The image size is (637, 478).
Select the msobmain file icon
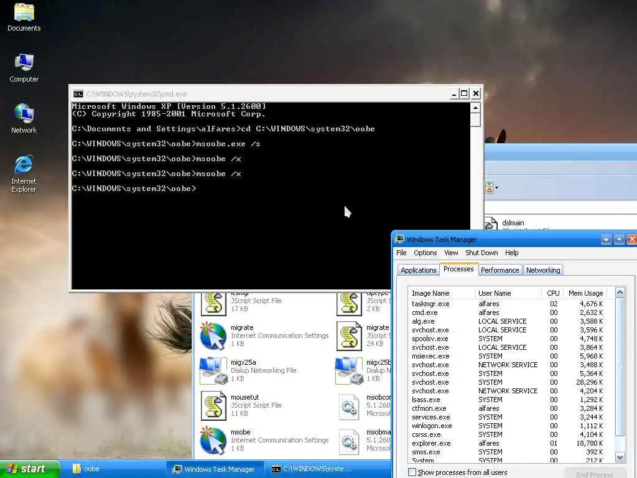(x=349, y=441)
